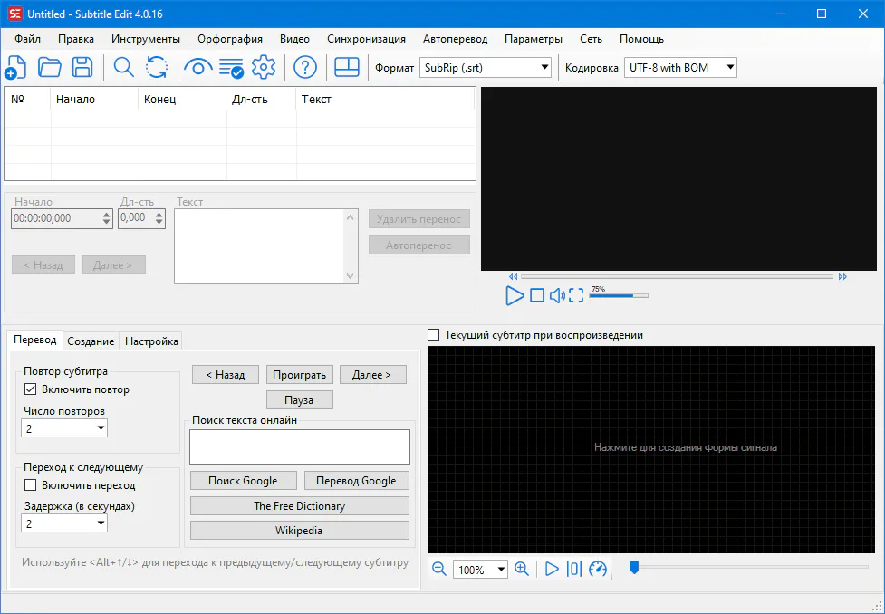Save subtitle with floppy disk icon
Viewport: 885px width, 614px height.
82,67
